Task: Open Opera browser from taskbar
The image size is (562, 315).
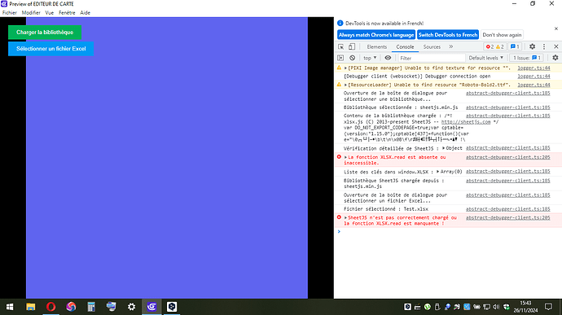Action: click(x=50, y=307)
